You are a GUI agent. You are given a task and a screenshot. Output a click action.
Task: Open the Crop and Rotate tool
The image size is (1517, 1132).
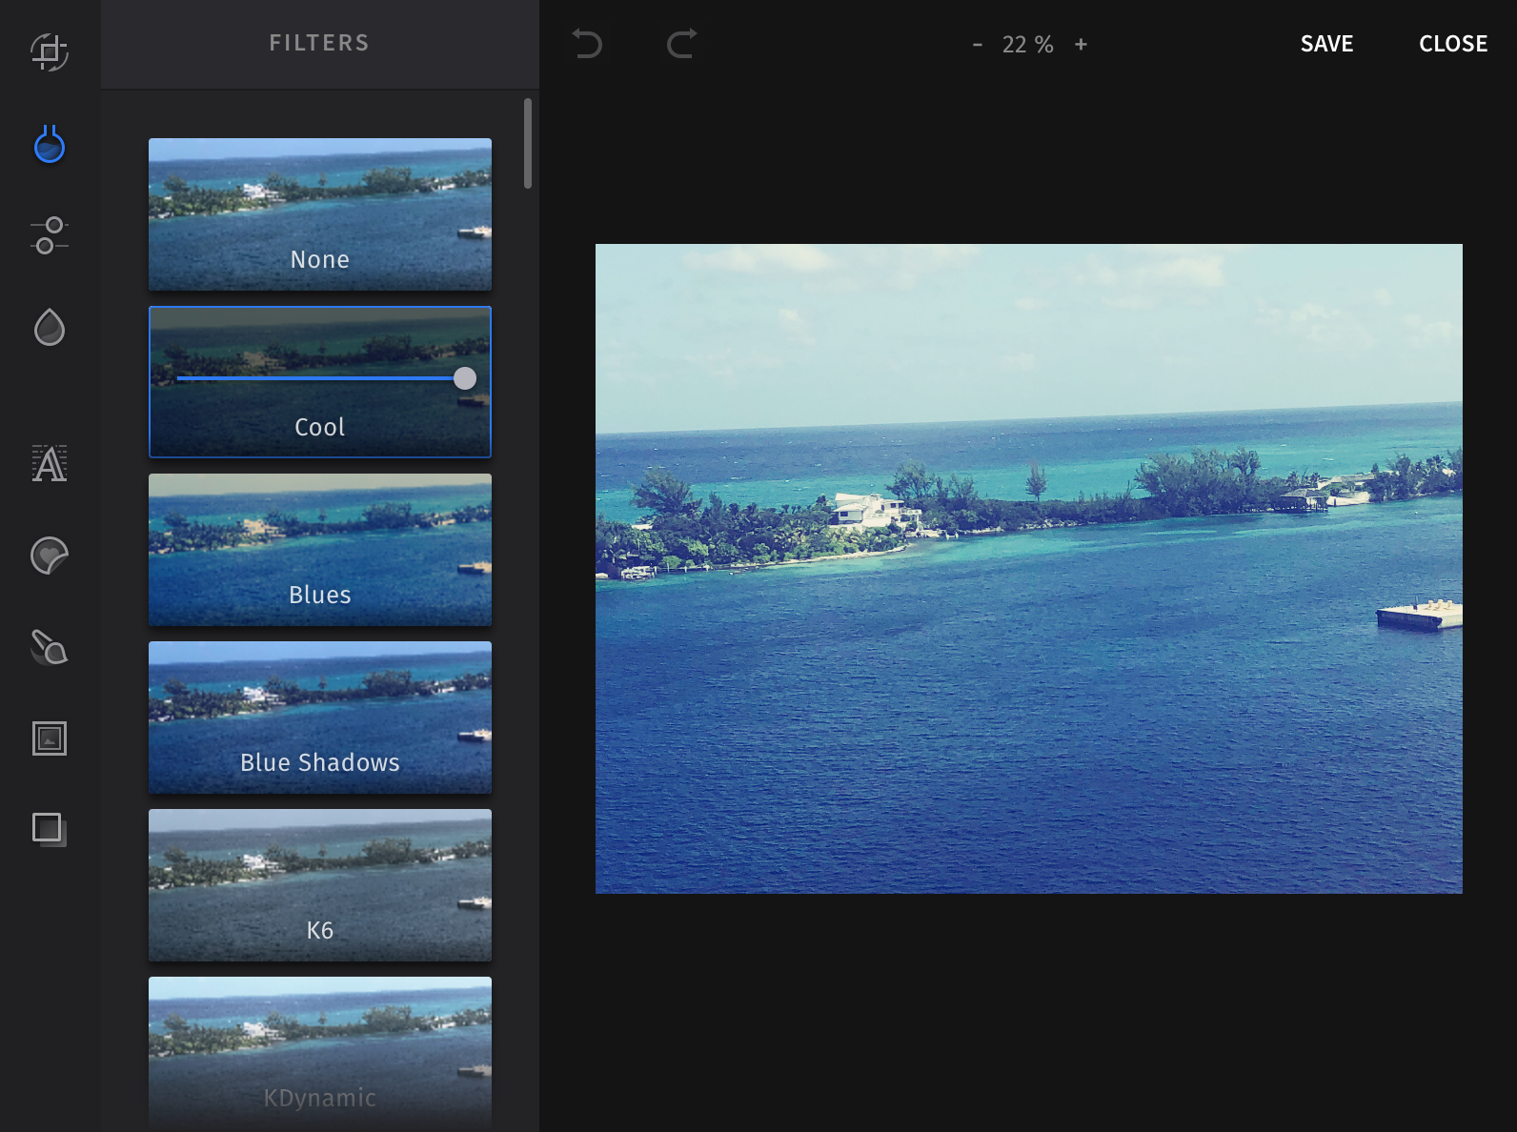tap(50, 51)
